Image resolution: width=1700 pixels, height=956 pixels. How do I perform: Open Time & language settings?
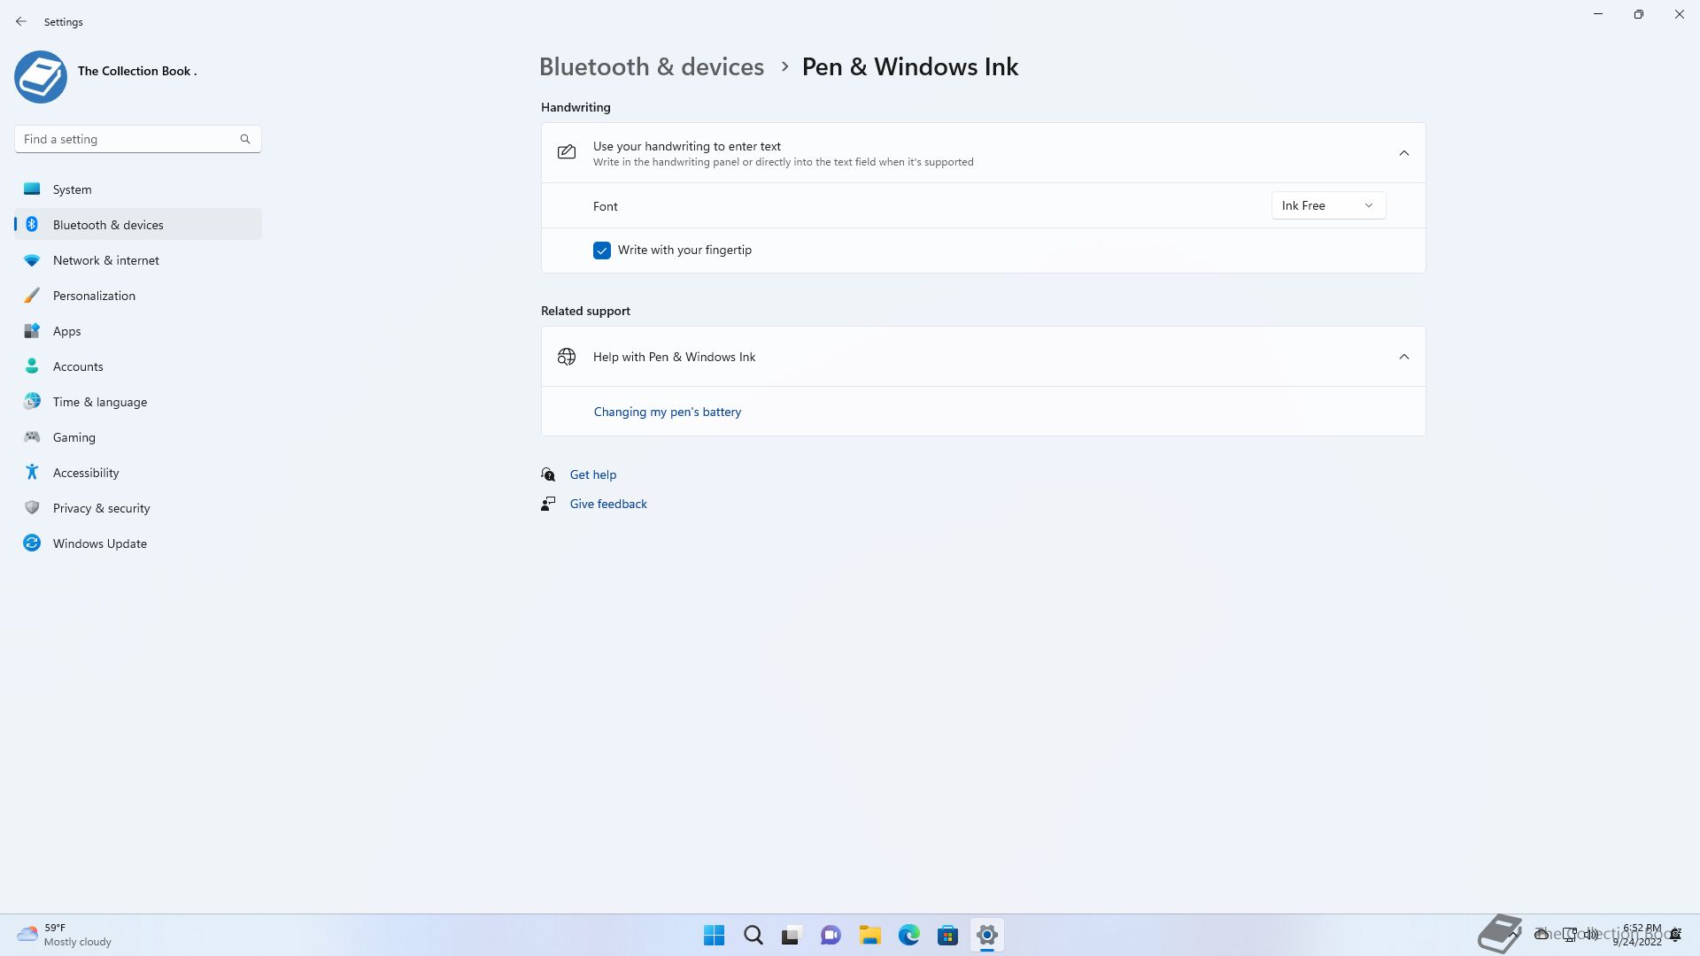point(138,402)
